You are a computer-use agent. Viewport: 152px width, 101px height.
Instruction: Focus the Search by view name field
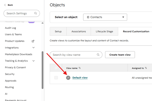click(76, 55)
